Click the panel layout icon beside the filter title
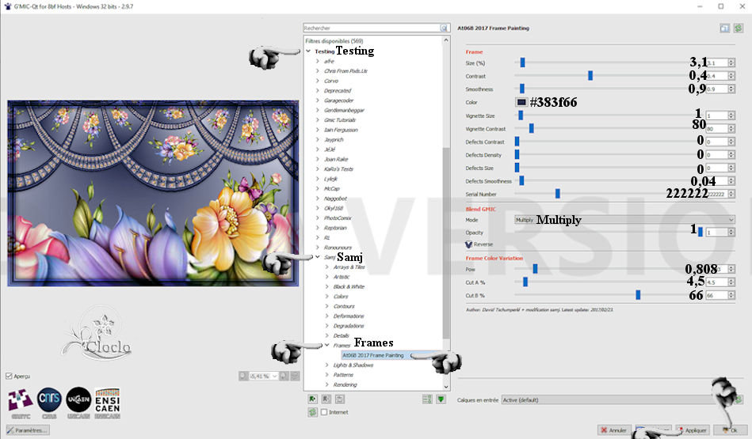 coord(724,28)
